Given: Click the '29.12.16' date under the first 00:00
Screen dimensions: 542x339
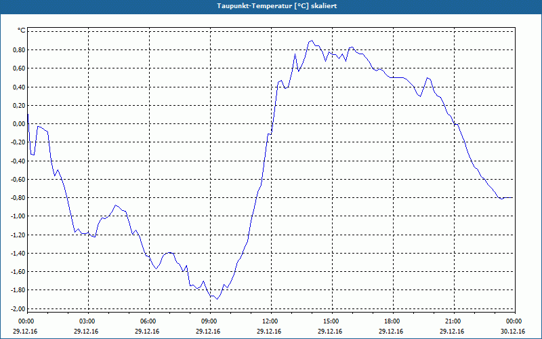Looking at the screenshot, I should pyautogui.click(x=25, y=332).
